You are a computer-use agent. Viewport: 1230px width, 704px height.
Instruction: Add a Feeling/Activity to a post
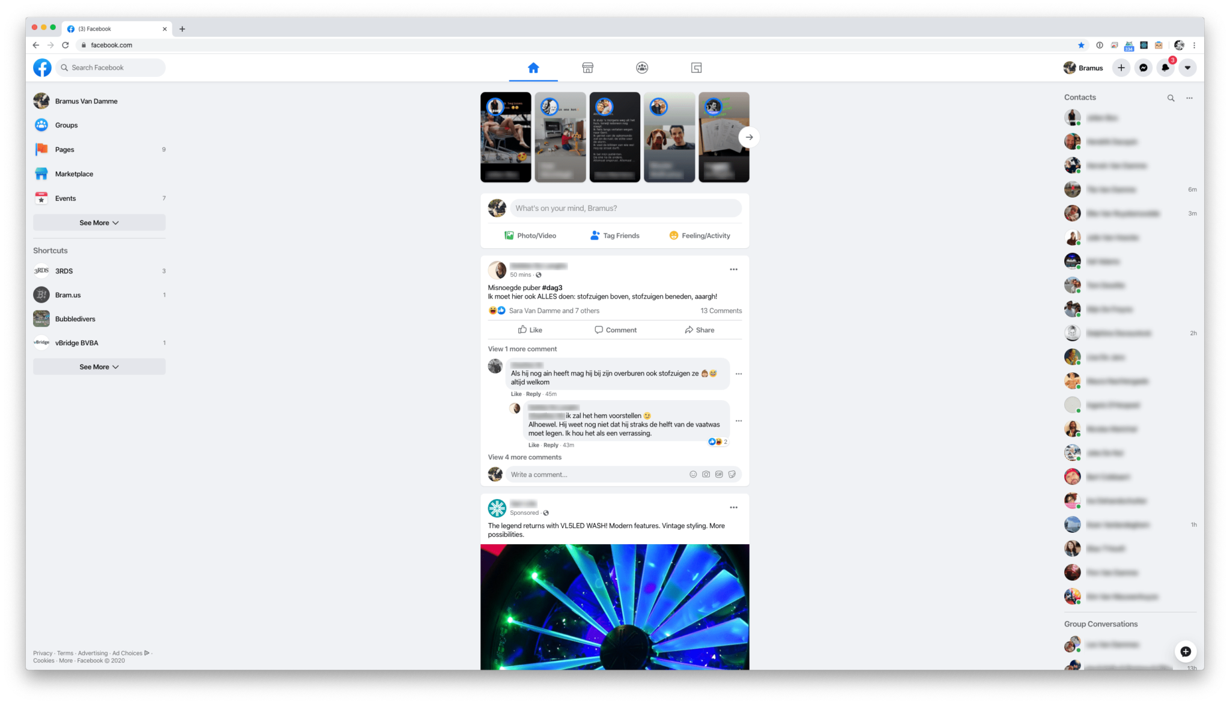(x=700, y=235)
